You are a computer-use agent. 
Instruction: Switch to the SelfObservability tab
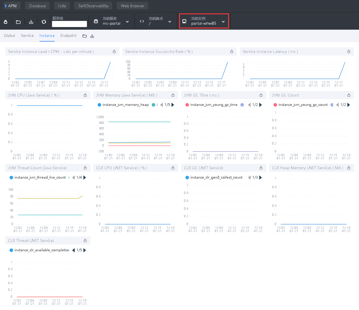[x=93, y=6]
